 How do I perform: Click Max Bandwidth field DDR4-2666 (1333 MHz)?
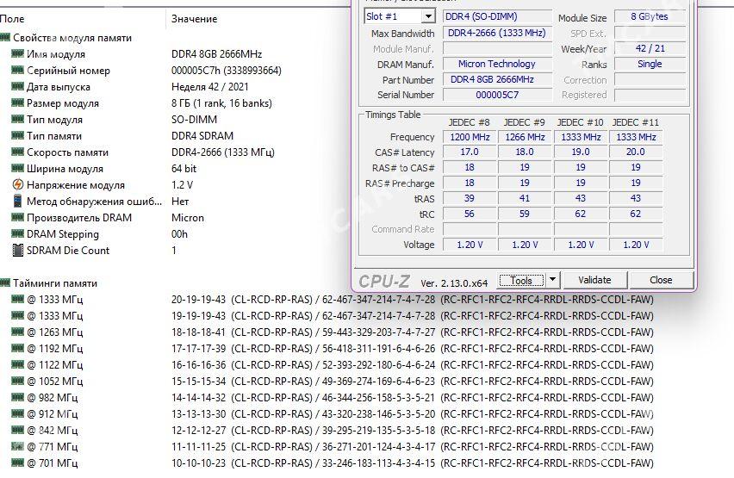(497, 33)
